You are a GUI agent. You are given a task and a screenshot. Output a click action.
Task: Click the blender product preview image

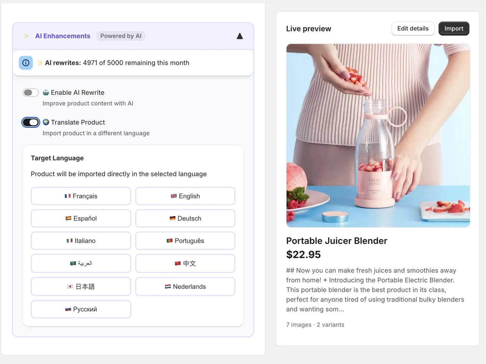point(378,135)
